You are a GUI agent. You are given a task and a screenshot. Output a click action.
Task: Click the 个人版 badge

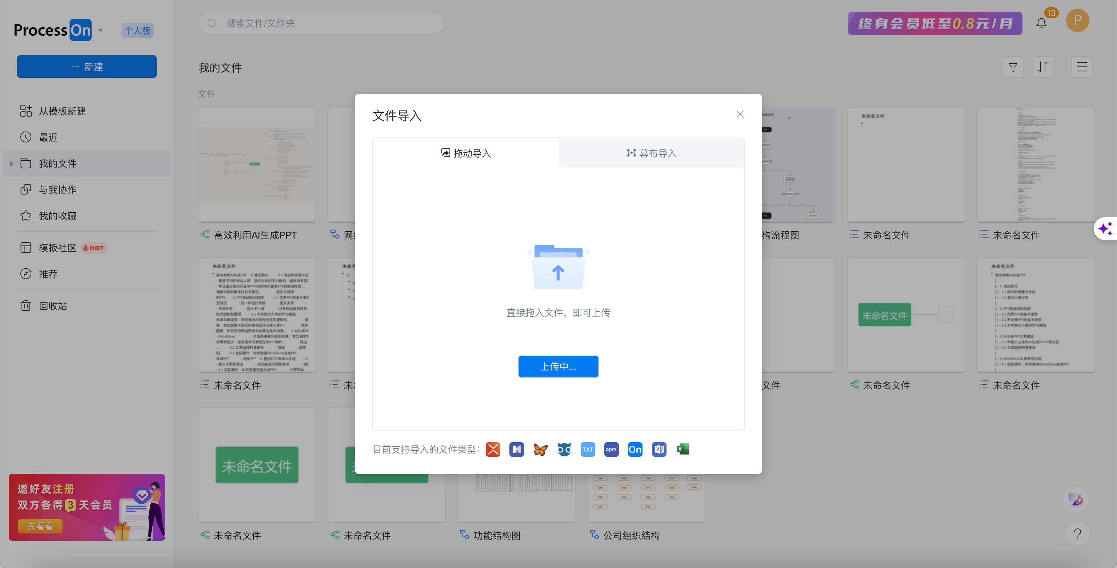(137, 30)
